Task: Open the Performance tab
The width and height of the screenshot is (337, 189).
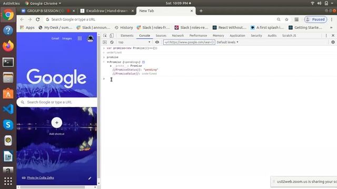Action: [198, 36]
